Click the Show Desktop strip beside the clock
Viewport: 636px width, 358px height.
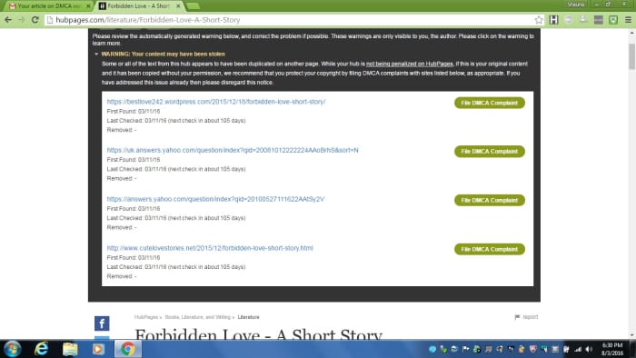[632, 349]
